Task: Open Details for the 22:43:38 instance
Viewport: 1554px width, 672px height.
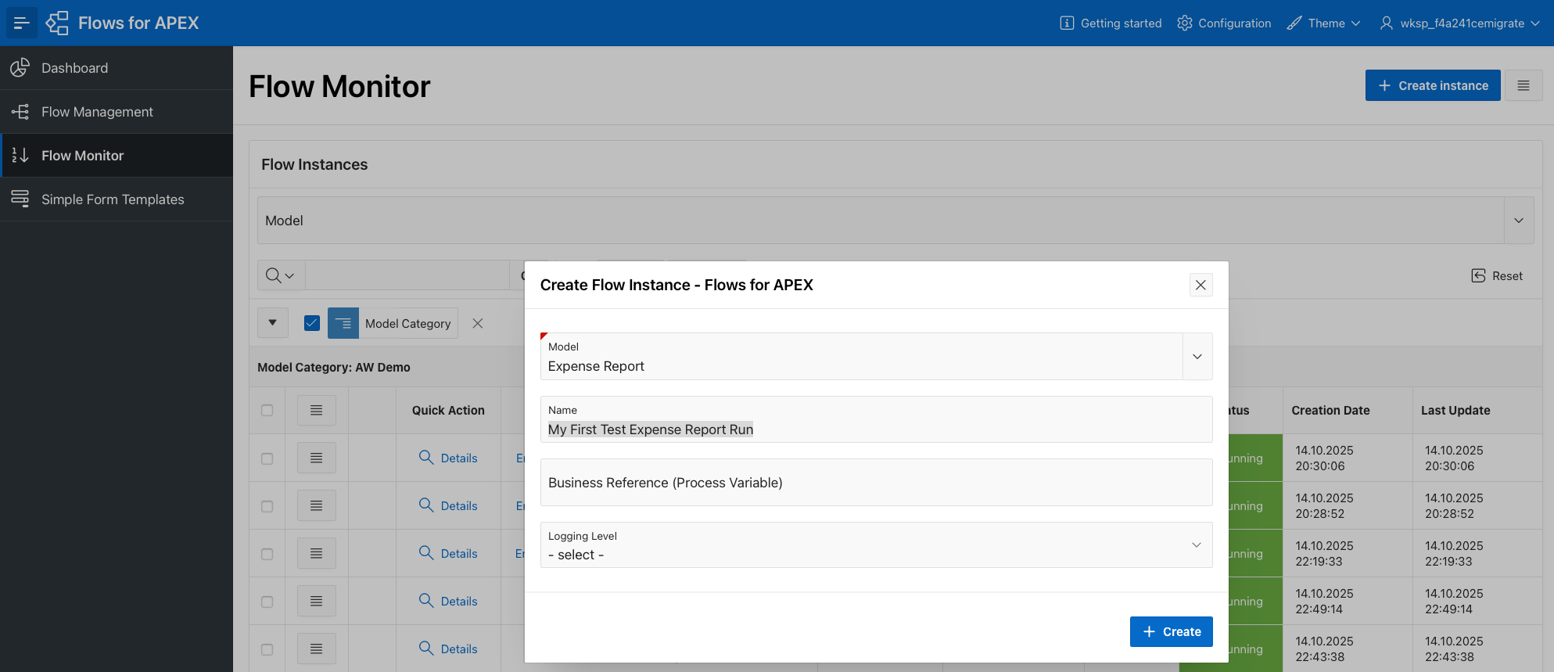Action: pos(448,649)
